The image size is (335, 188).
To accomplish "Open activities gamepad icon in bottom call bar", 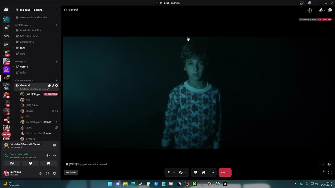I will click(x=204, y=173).
